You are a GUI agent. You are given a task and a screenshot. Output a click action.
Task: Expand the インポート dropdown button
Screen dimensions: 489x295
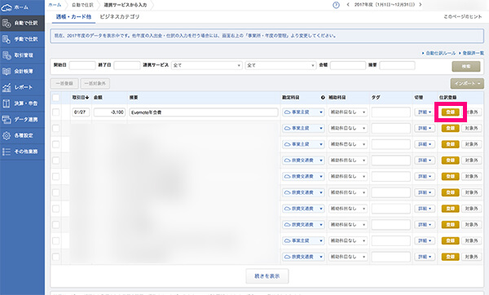point(467,84)
